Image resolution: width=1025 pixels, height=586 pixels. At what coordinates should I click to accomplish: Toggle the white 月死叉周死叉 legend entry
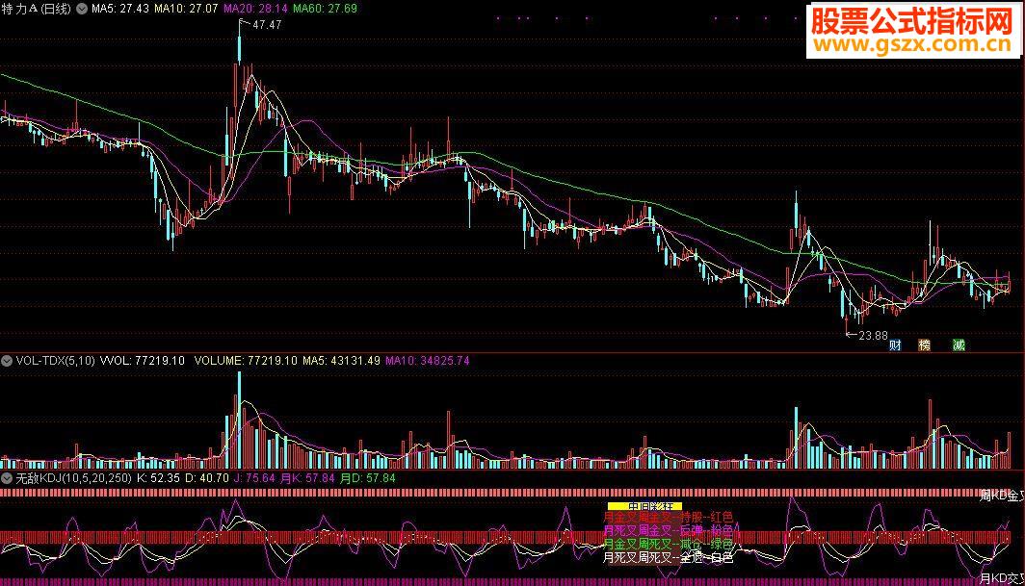point(668,557)
